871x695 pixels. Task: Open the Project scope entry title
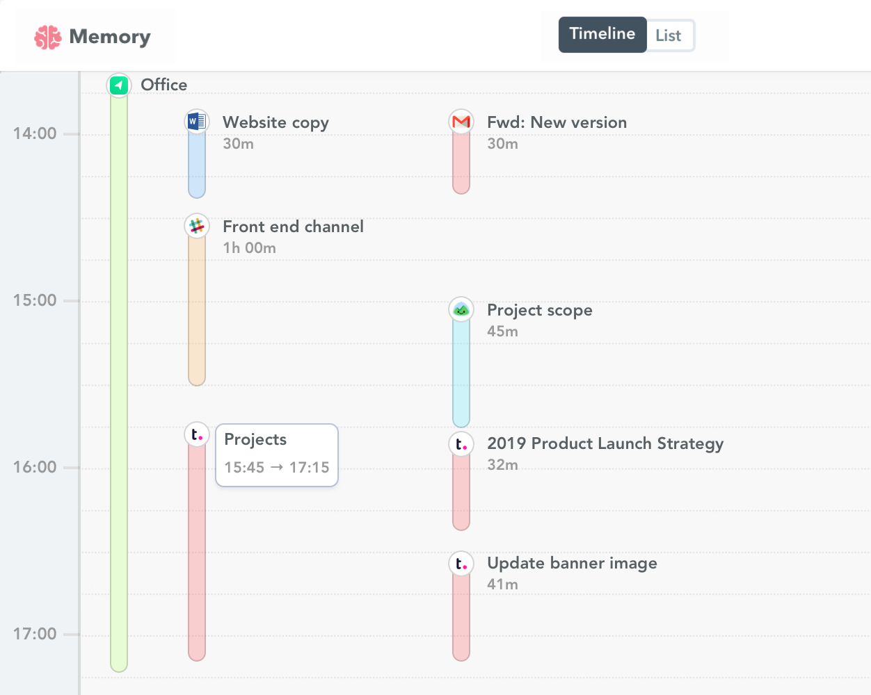coord(540,310)
